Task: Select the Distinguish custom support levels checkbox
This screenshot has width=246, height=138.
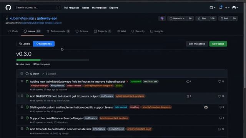Action: (x=22, y=107)
